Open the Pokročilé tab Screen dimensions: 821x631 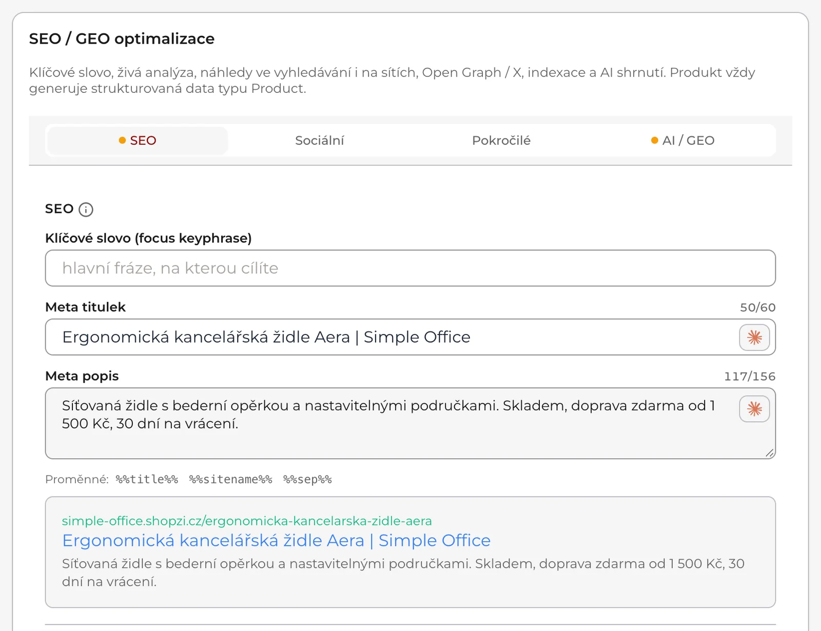coord(501,141)
